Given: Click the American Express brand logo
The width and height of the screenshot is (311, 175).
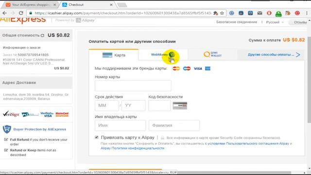Looking at the screenshot, I should pos(207,69).
